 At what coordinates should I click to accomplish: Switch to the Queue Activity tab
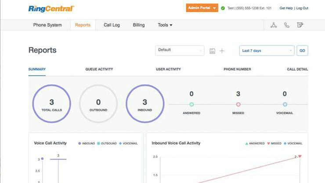click(99, 69)
